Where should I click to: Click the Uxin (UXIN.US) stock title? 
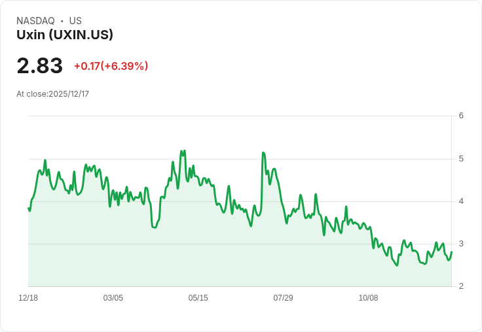coord(65,35)
